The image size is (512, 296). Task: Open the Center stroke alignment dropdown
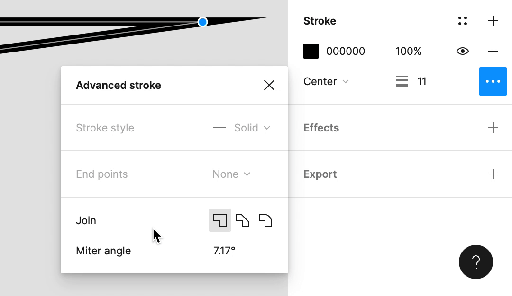(326, 81)
